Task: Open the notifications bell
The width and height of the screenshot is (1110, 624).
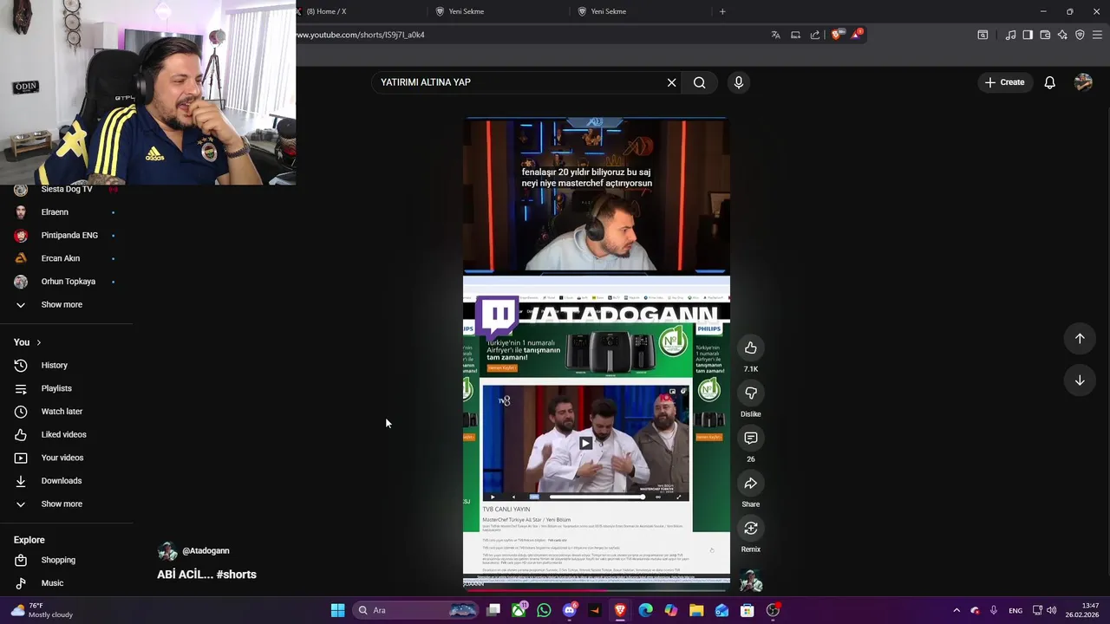Action: (x=1049, y=82)
